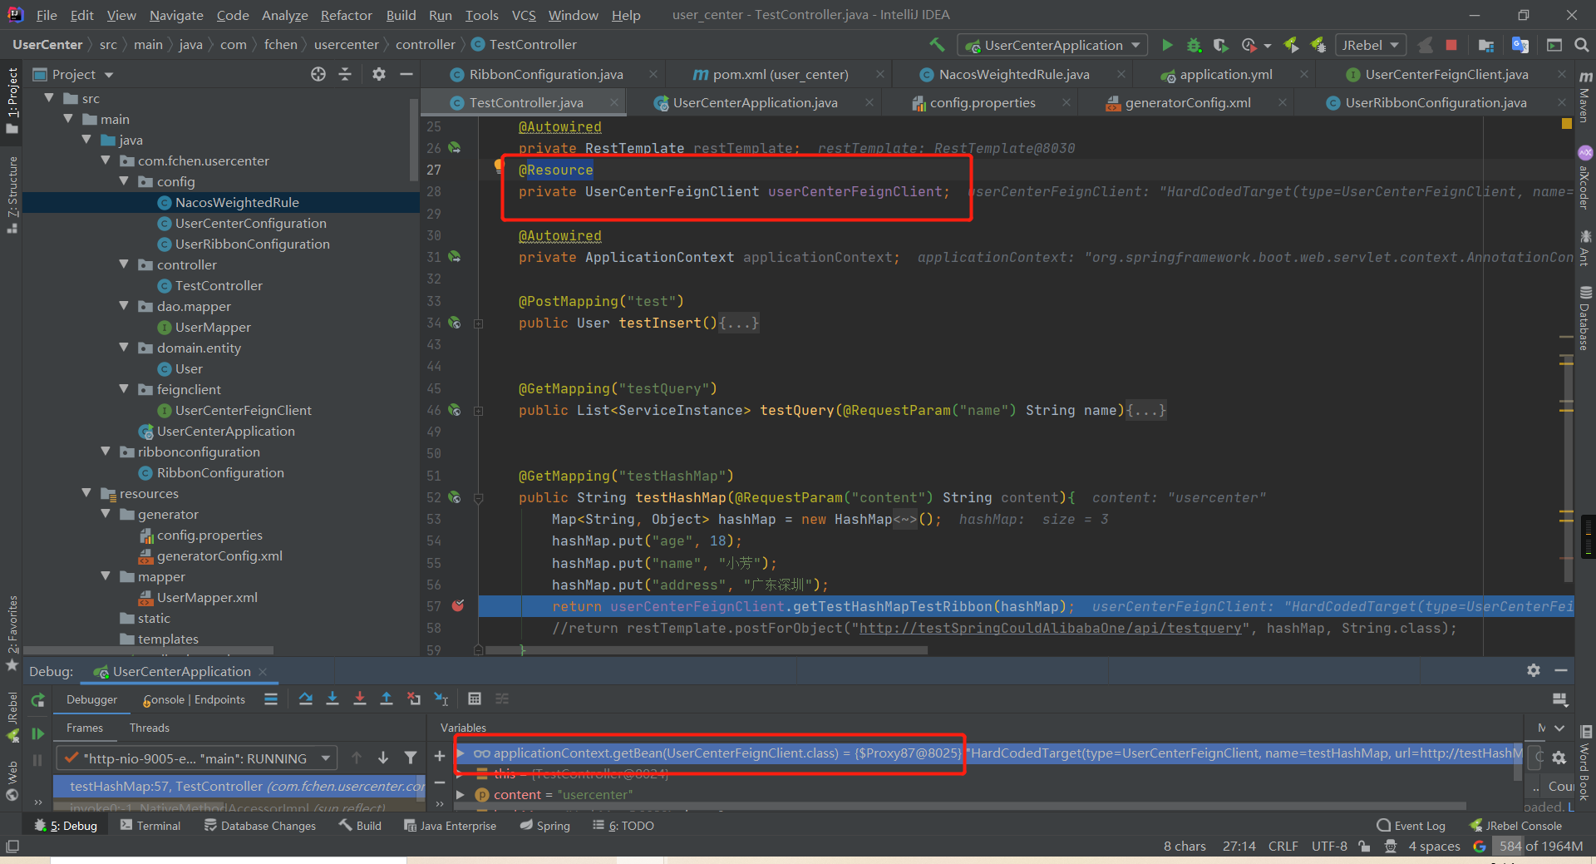This screenshot has height=864, width=1596.
Task: Run the app with JRebel rocket icon
Action: (1290, 45)
